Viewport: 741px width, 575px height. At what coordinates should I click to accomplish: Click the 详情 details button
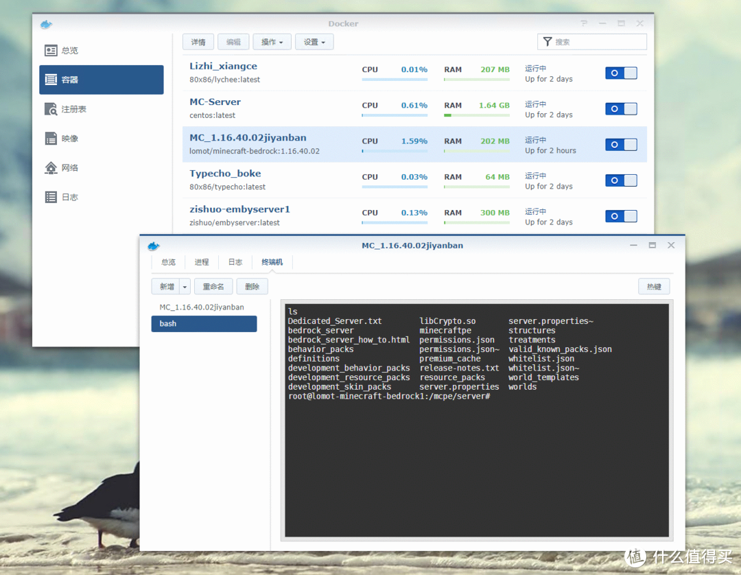coord(198,42)
